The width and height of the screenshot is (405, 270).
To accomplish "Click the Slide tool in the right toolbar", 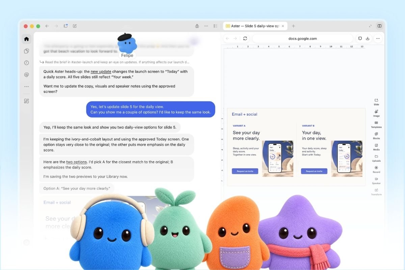I will point(376,102).
